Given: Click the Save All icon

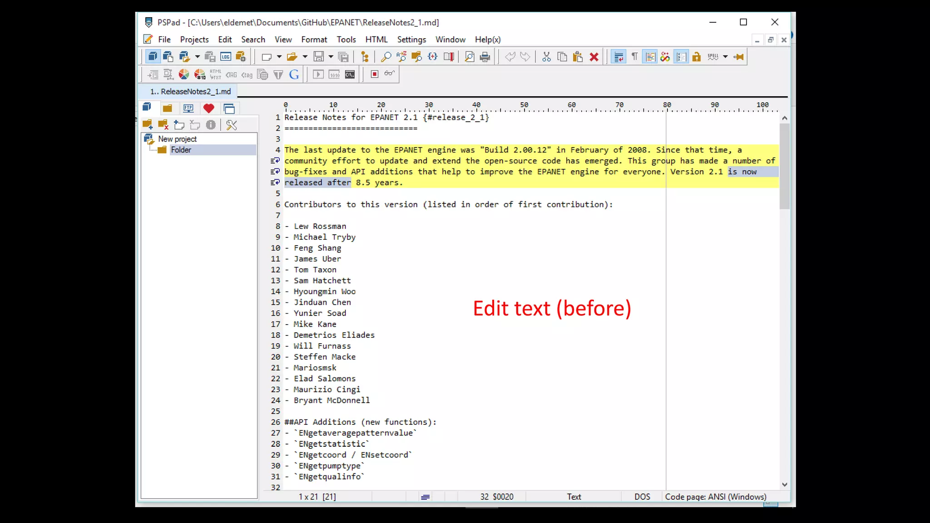Looking at the screenshot, I should [x=344, y=57].
